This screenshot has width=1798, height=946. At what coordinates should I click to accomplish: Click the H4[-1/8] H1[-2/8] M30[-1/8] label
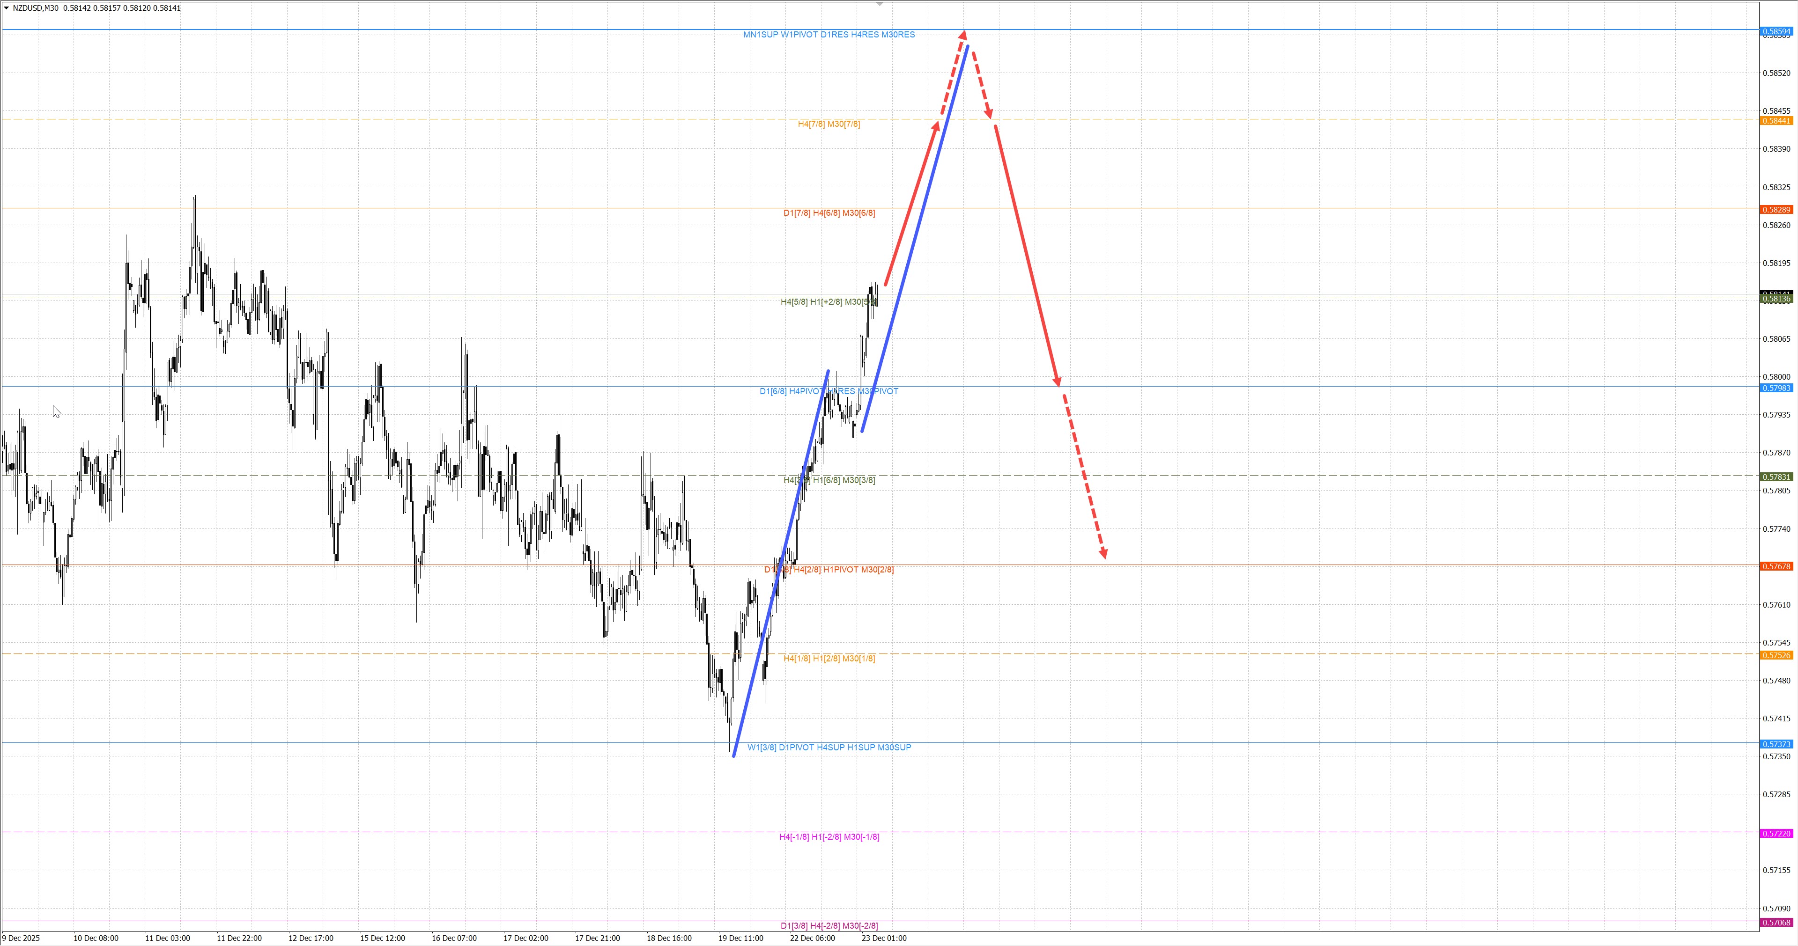point(829,836)
